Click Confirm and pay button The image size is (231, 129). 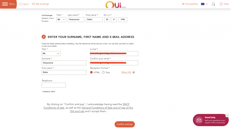[125, 124]
